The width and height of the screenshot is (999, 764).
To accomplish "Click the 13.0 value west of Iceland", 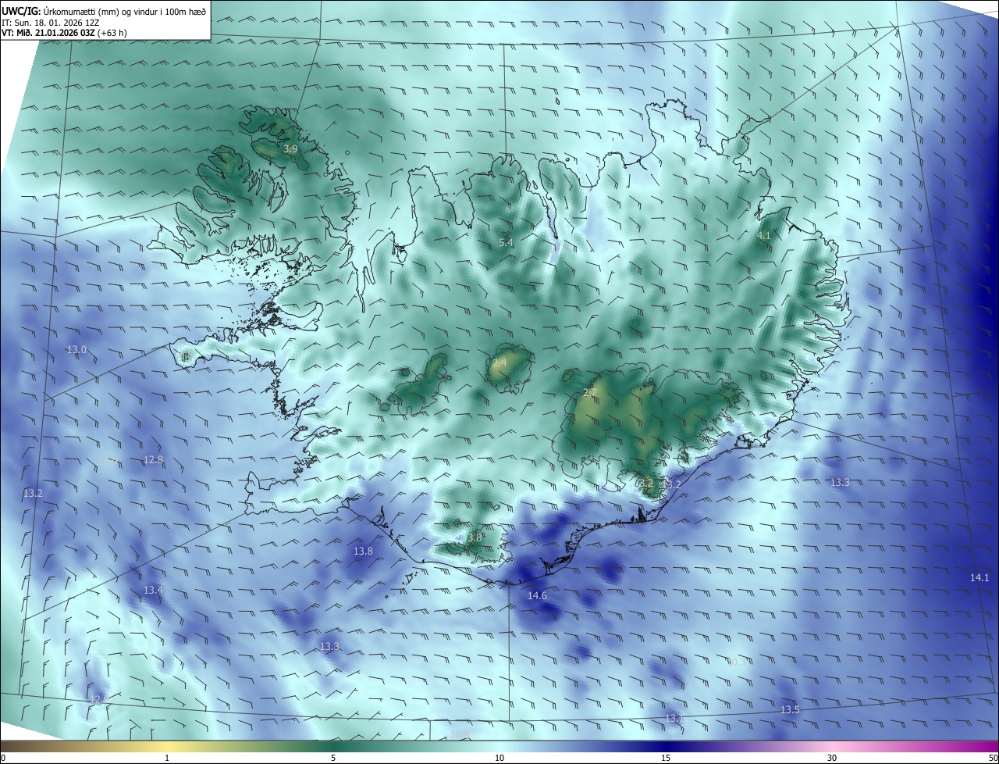I will 76,349.
